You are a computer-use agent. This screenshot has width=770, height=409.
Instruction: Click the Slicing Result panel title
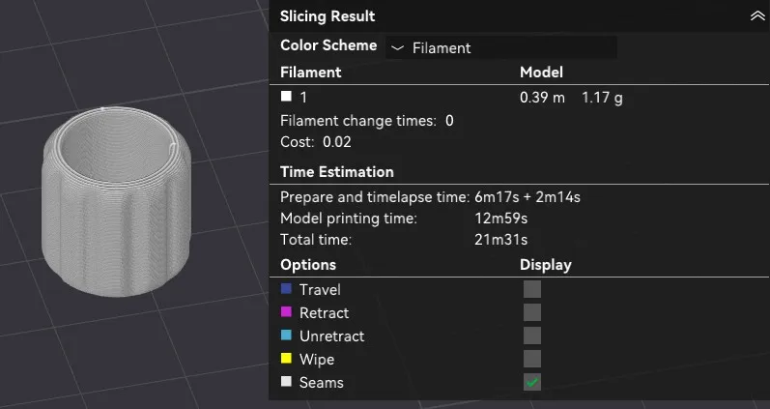coord(328,16)
